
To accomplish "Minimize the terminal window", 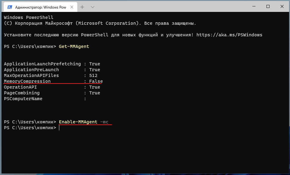I will click(x=253, y=6).
